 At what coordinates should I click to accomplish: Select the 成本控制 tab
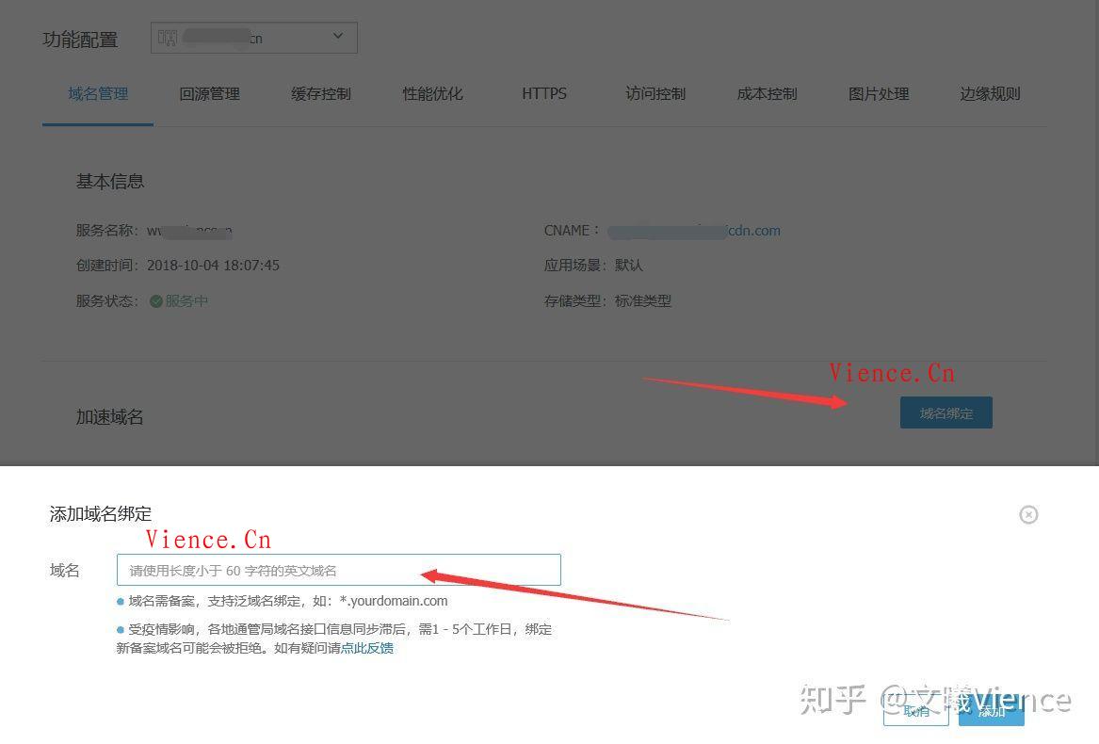(x=766, y=93)
